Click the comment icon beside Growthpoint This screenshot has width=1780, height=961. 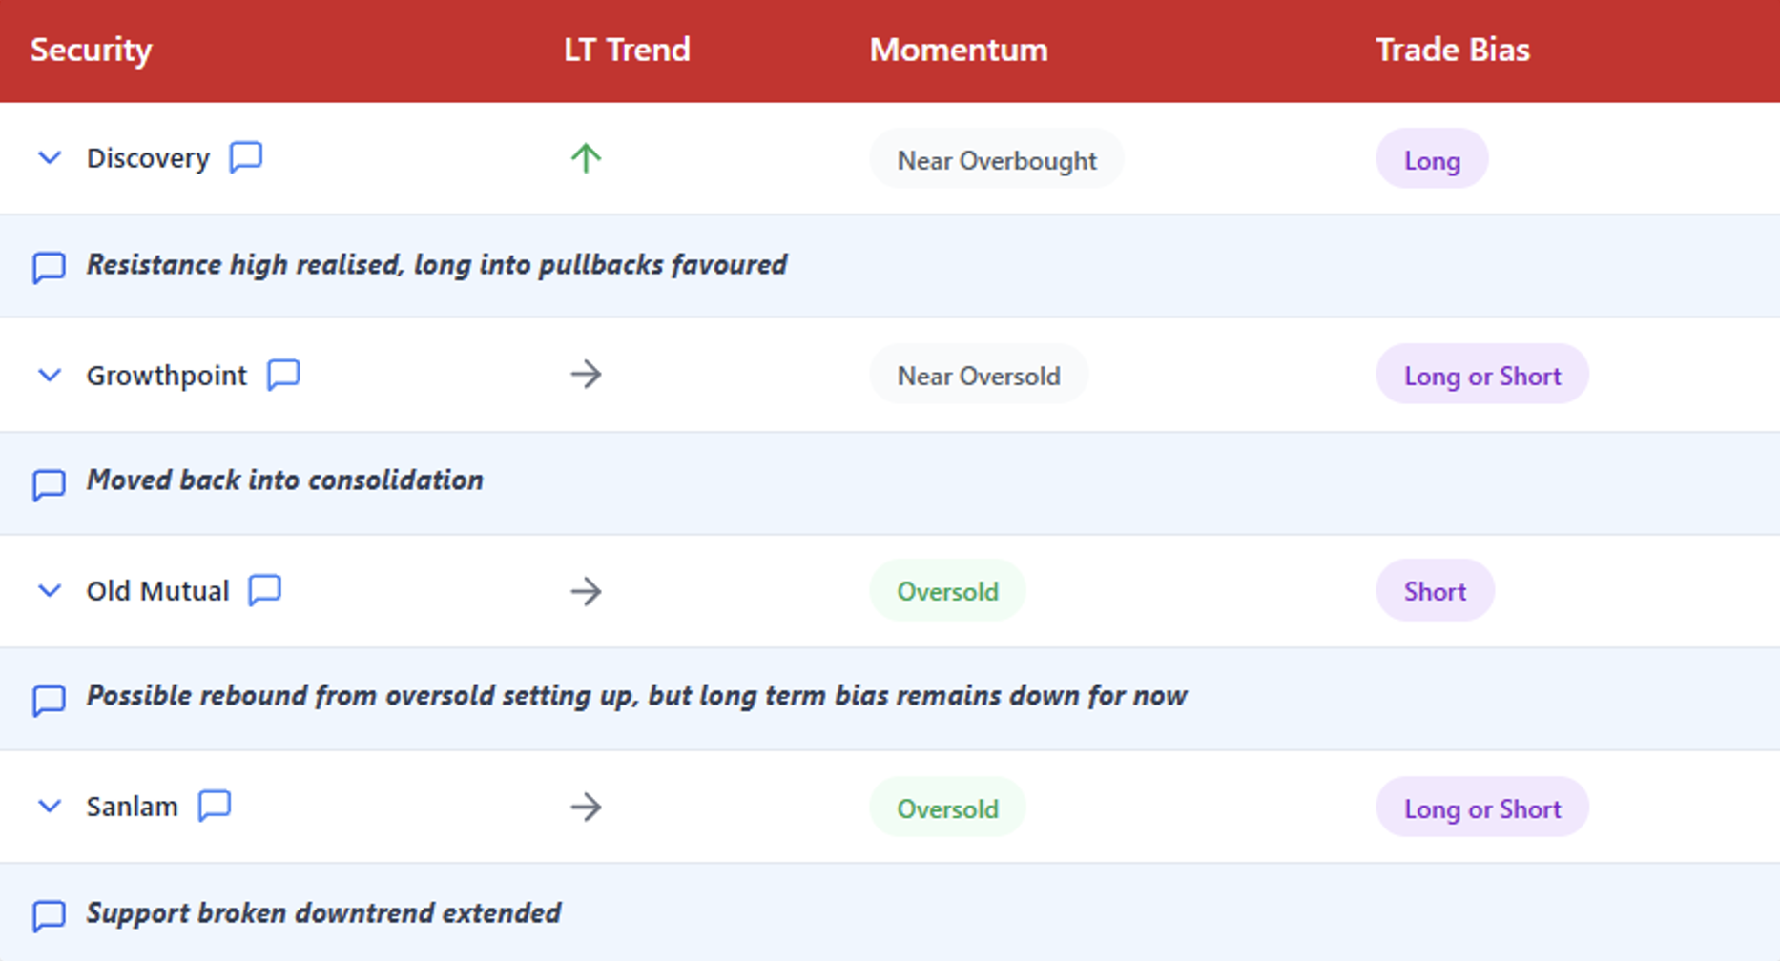coord(283,375)
